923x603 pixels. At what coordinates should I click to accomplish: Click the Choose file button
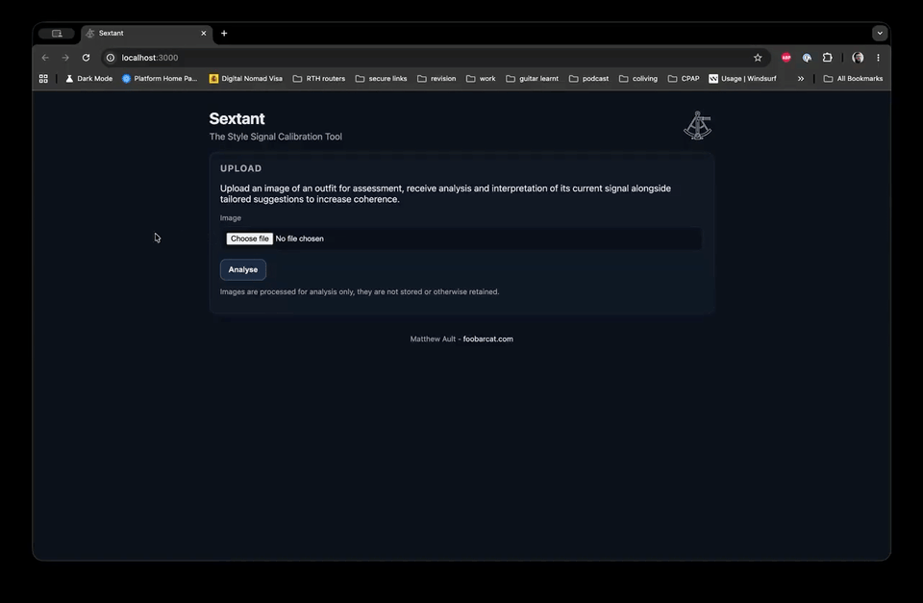click(x=250, y=239)
